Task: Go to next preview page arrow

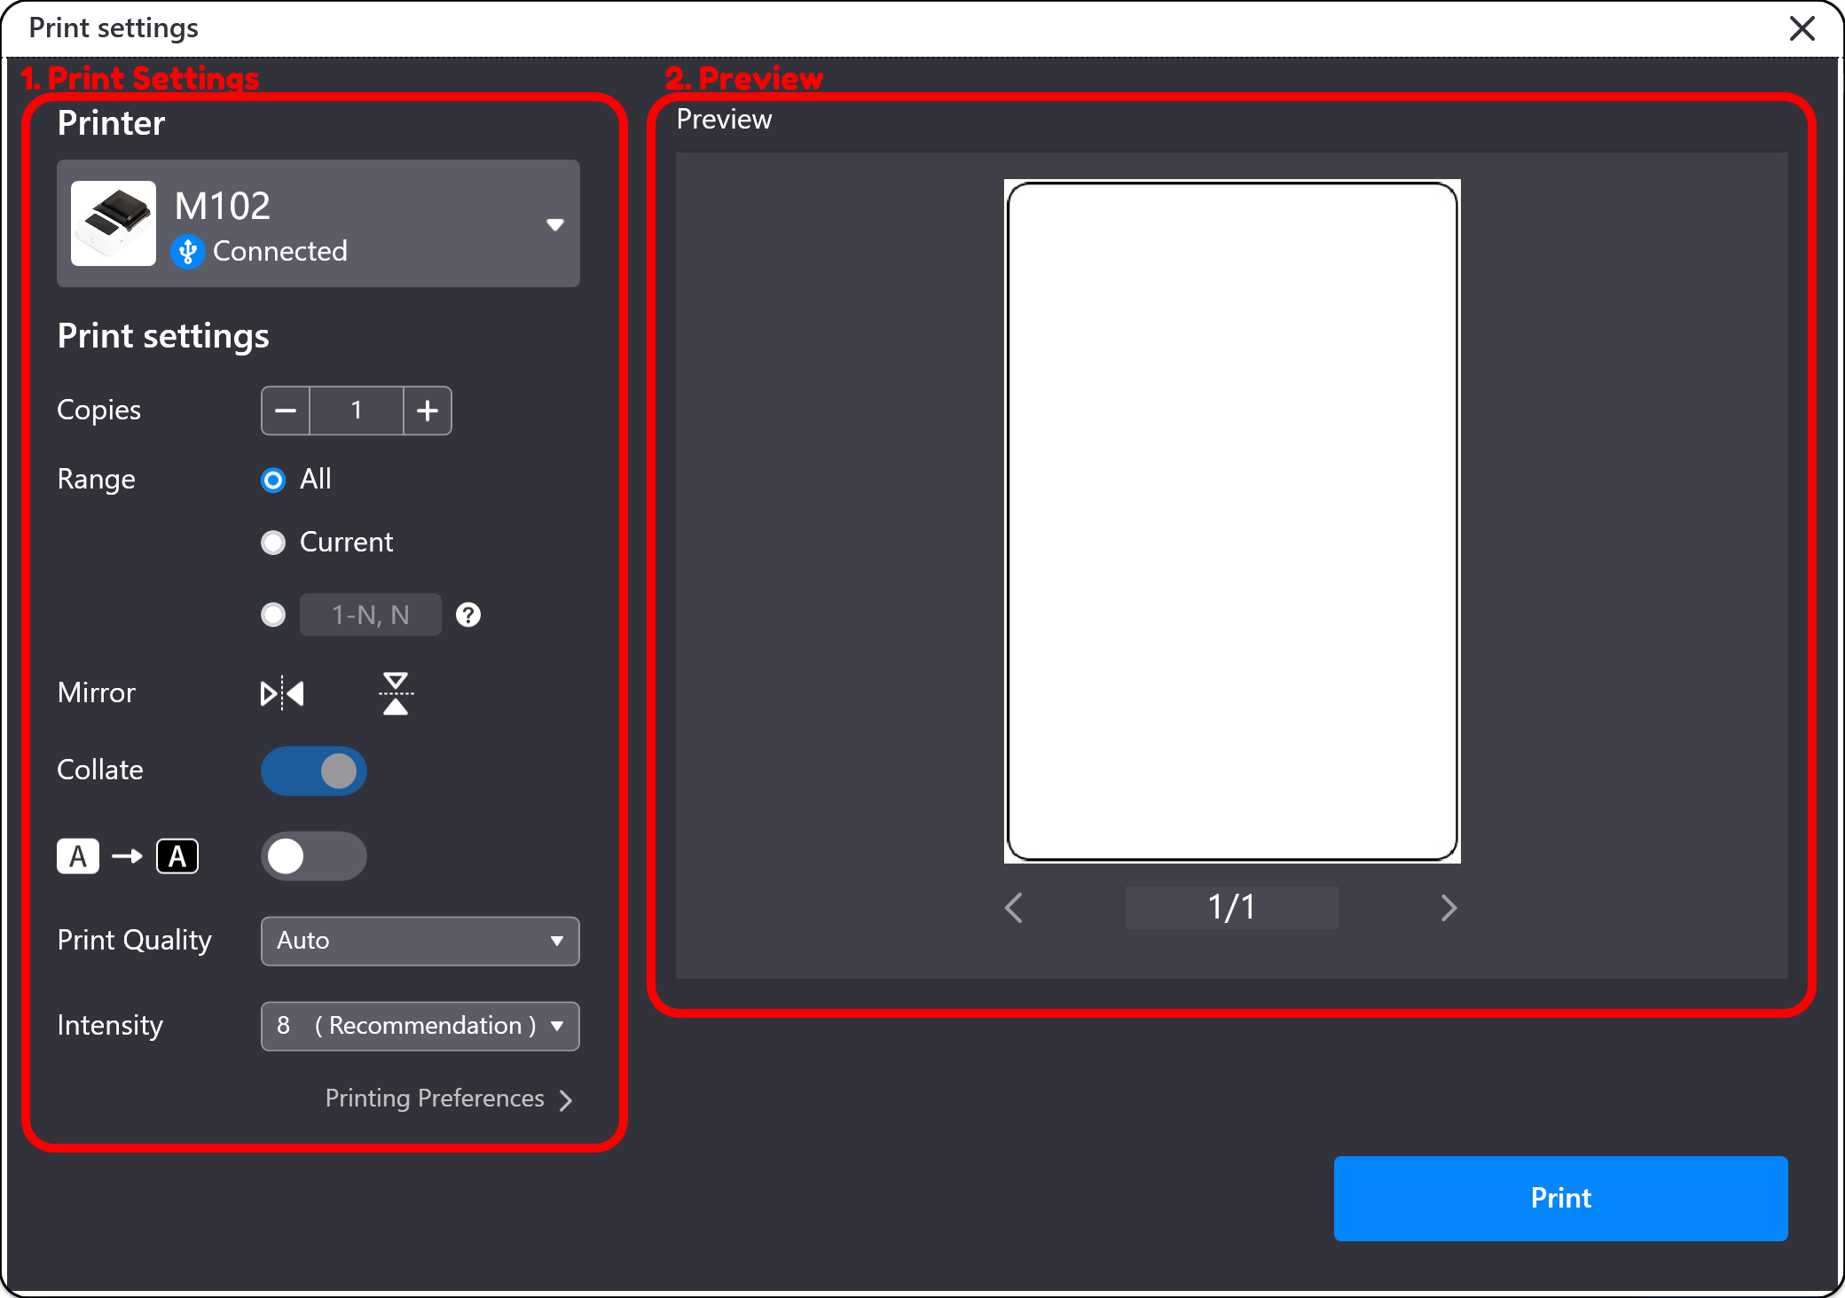Action: [x=1449, y=908]
